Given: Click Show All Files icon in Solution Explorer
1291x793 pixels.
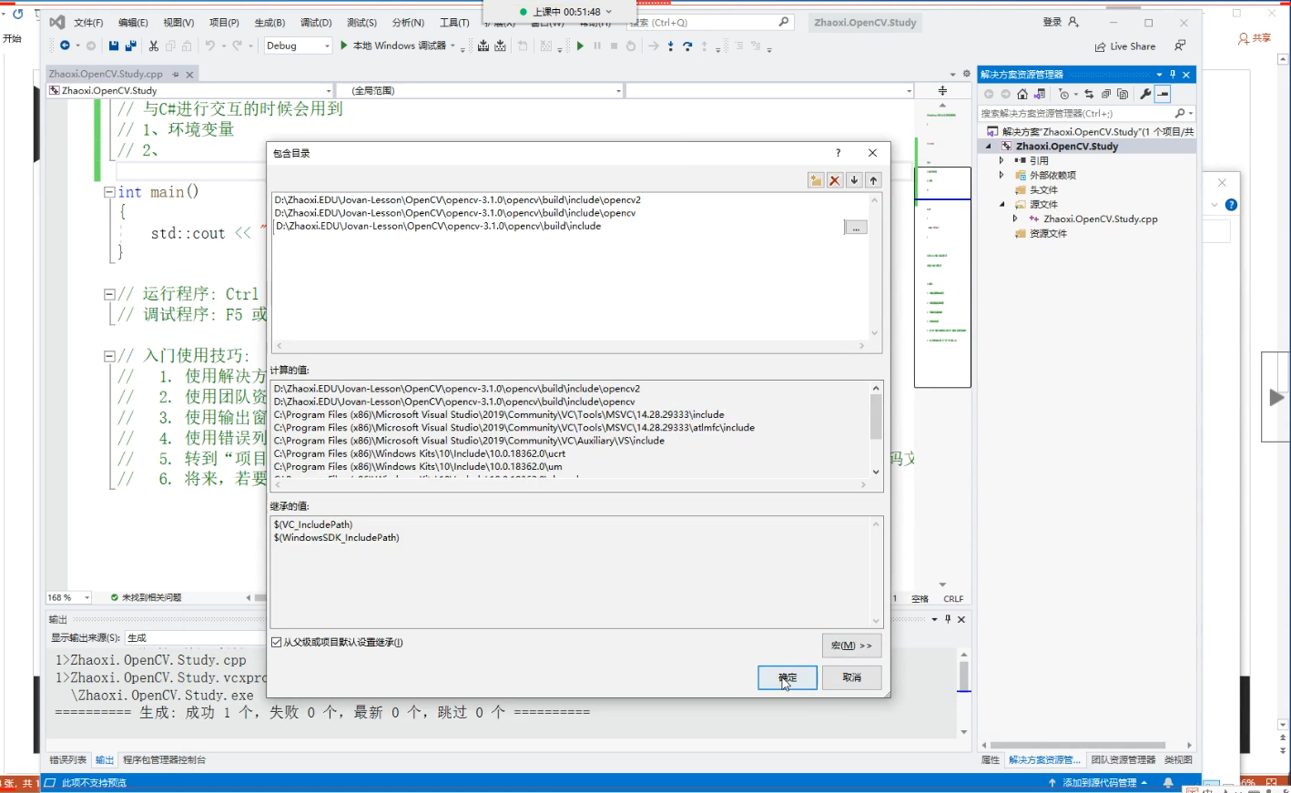Looking at the screenshot, I should tap(1123, 94).
